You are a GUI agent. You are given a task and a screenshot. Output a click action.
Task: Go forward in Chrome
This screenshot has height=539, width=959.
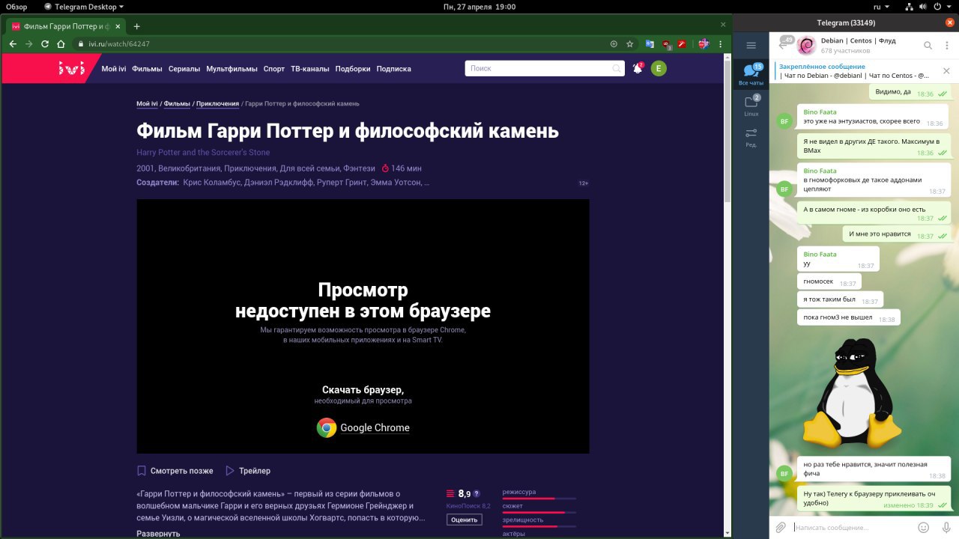pyautogui.click(x=29, y=44)
